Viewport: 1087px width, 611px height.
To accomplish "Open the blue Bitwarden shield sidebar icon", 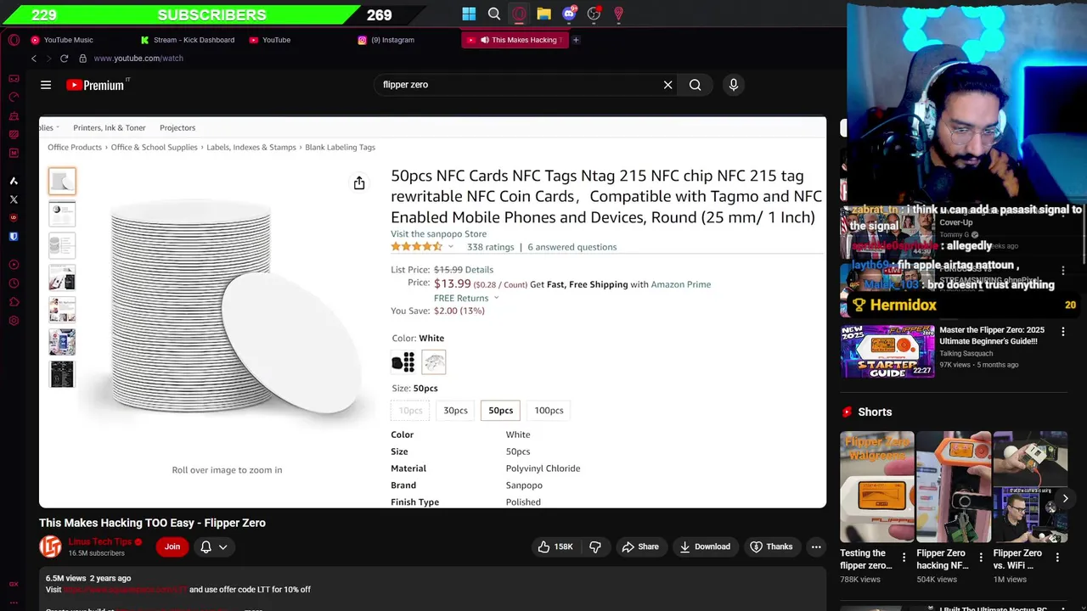I will [14, 237].
